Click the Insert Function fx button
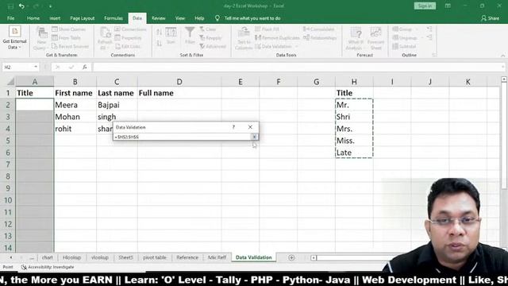 (85, 67)
